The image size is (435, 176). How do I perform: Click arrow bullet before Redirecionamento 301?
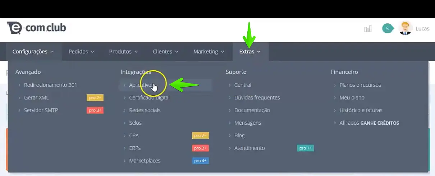pos(19,85)
